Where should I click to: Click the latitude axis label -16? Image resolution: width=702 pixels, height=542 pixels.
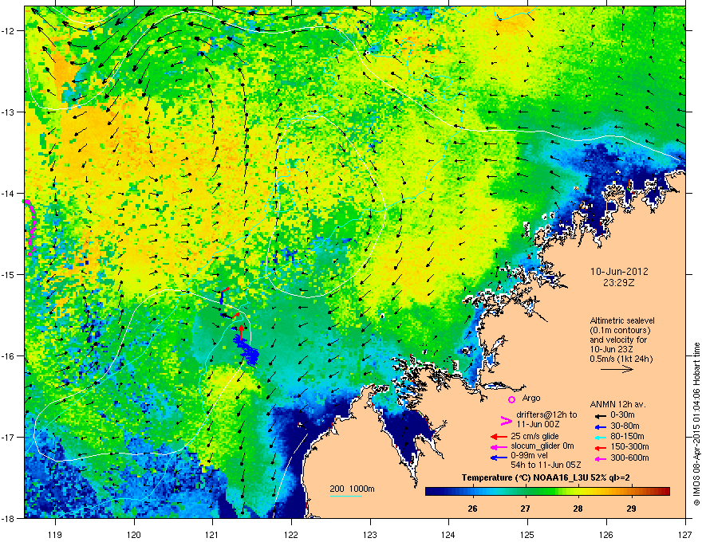(x=8, y=356)
